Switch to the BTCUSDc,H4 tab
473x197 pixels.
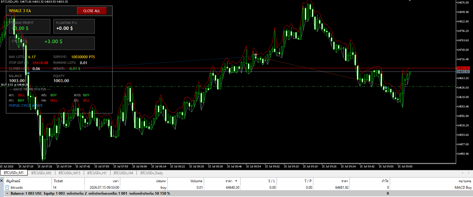click(123, 173)
